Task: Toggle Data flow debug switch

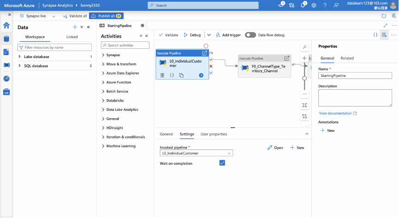Action: tap(250, 35)
